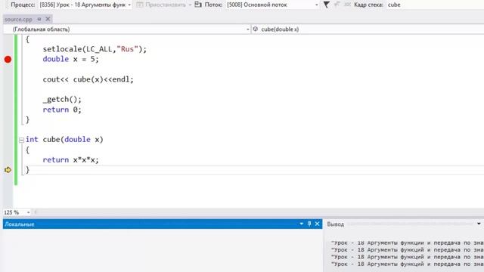The width and height of the screenshot is (484, 272).
Task: Collapse the cube function outline block
Action: click(x=21, y=140)
